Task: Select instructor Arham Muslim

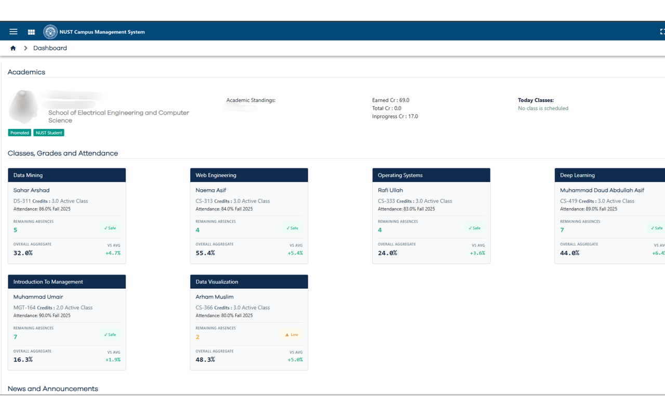Action: click(x=215, y=297)
